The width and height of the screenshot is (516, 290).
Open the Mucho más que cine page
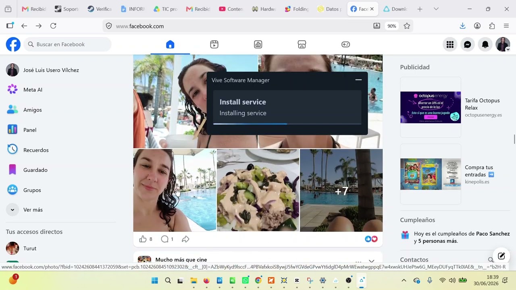click(x=181, y=260)
